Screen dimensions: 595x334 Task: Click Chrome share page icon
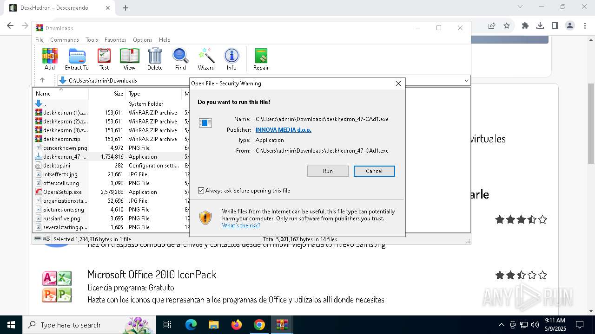coord(492,26)
